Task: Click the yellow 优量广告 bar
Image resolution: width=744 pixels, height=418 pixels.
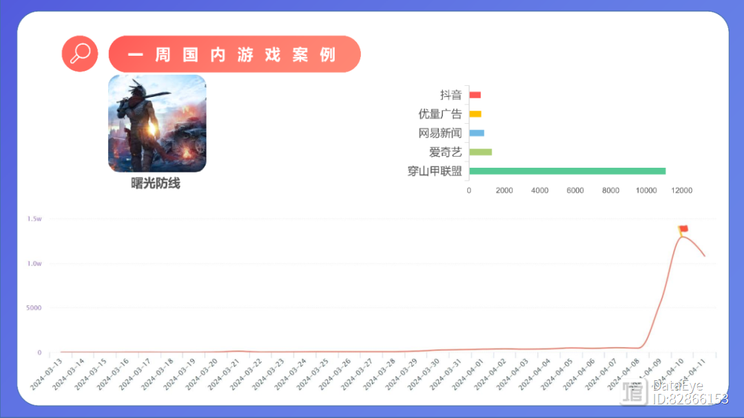Action: (475, 114)
